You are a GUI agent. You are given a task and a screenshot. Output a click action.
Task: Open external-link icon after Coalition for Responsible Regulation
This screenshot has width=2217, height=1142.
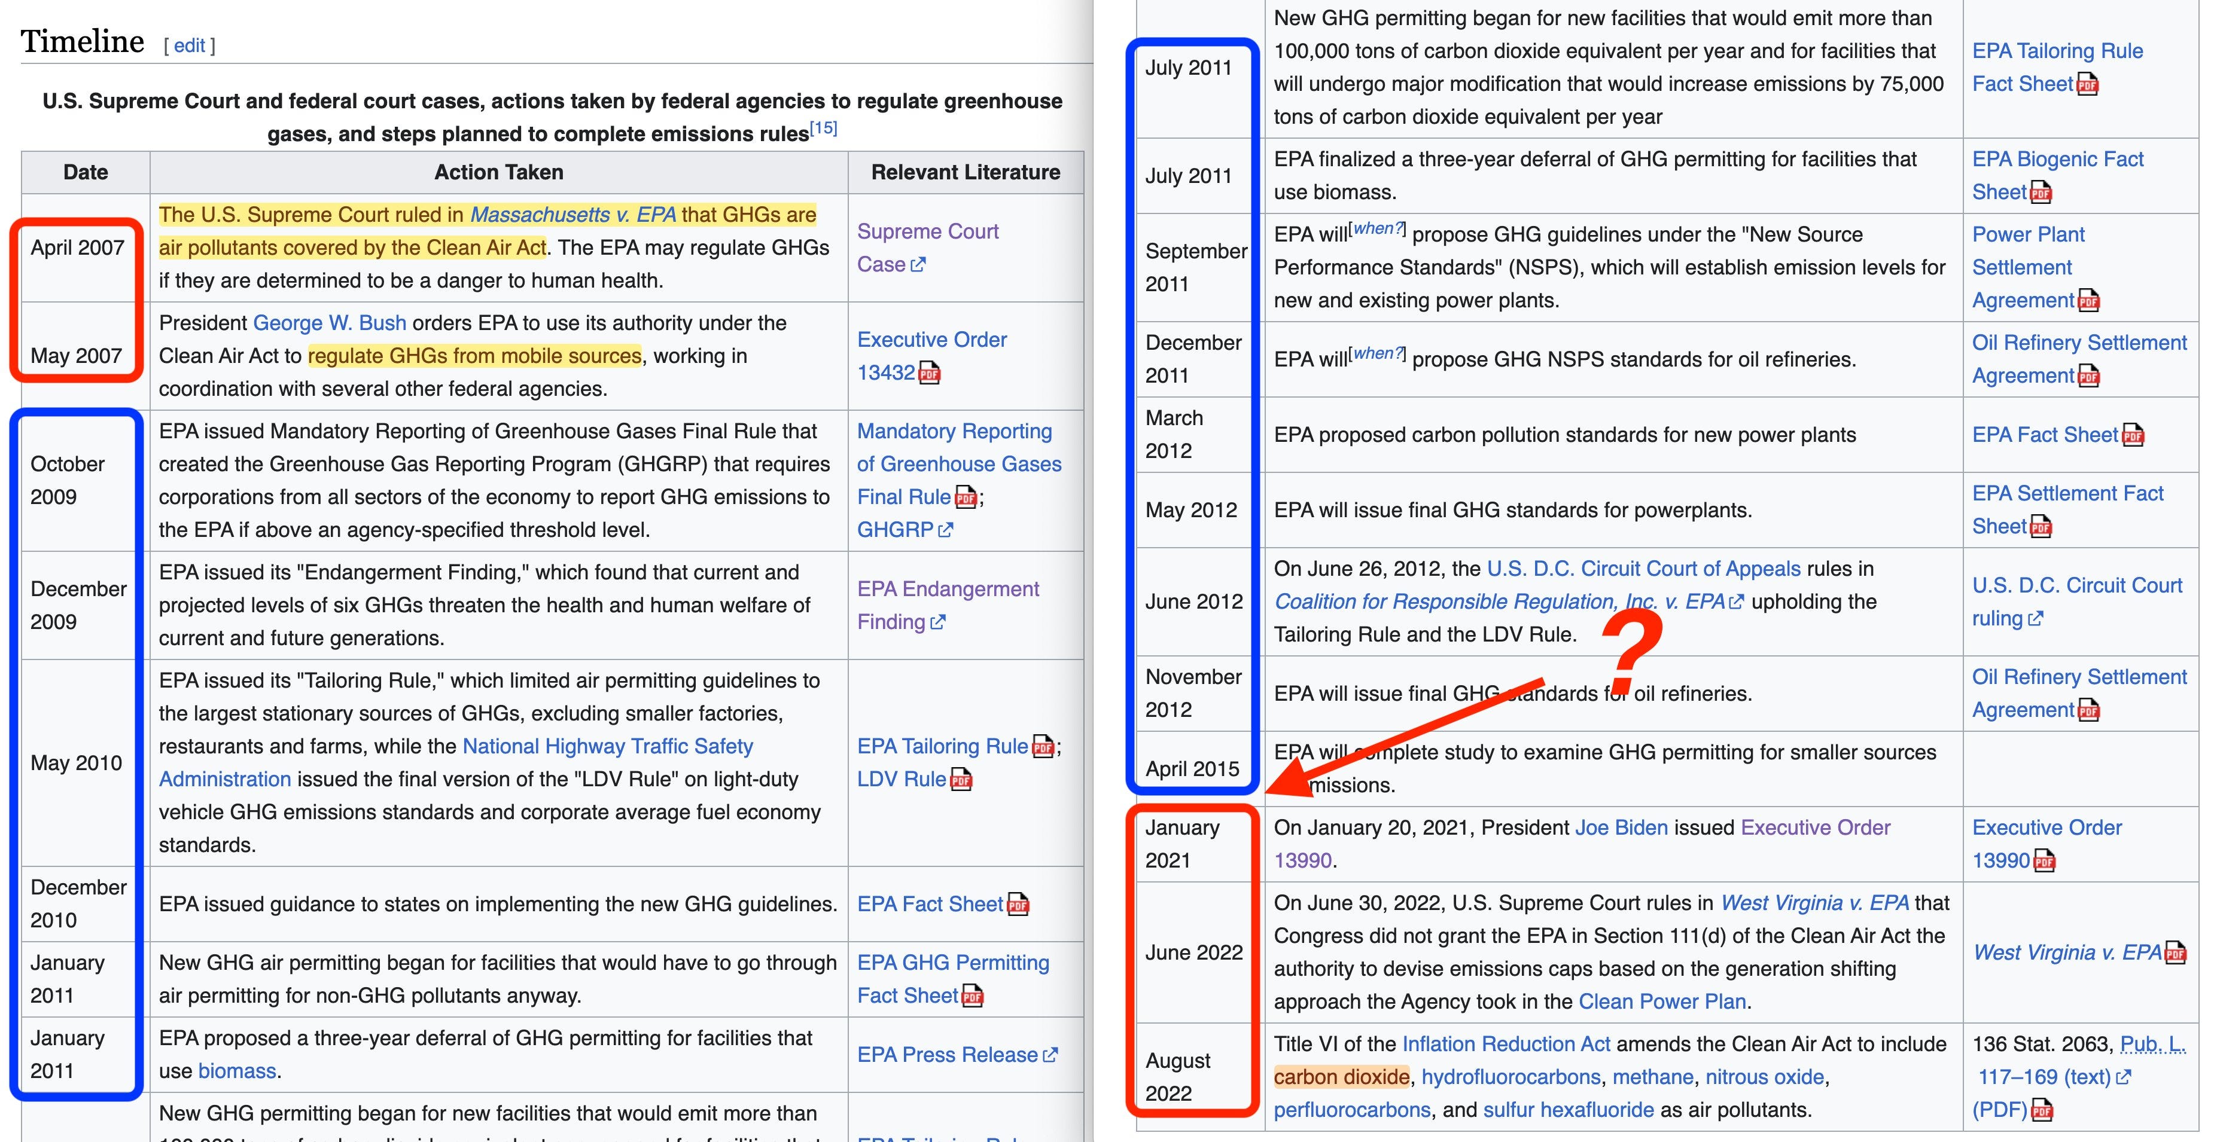click(1737, 602)
